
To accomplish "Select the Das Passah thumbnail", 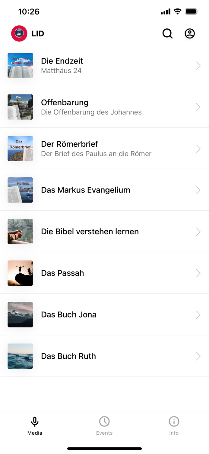I will [x=20, y=273].
